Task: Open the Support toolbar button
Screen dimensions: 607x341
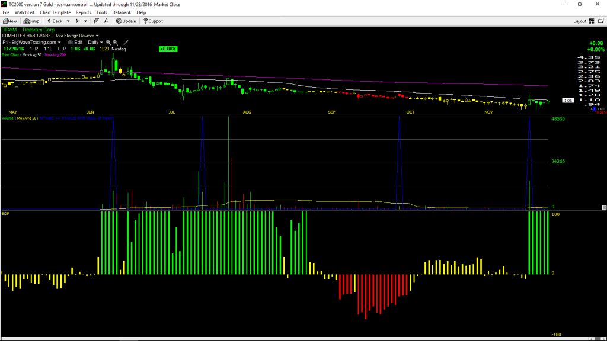Action: click(x=154, y=21)
